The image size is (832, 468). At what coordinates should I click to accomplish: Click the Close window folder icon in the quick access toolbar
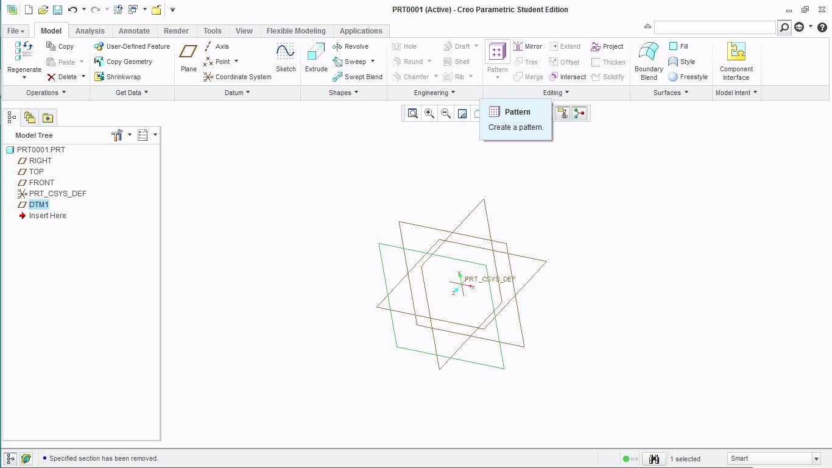(157, 10)
